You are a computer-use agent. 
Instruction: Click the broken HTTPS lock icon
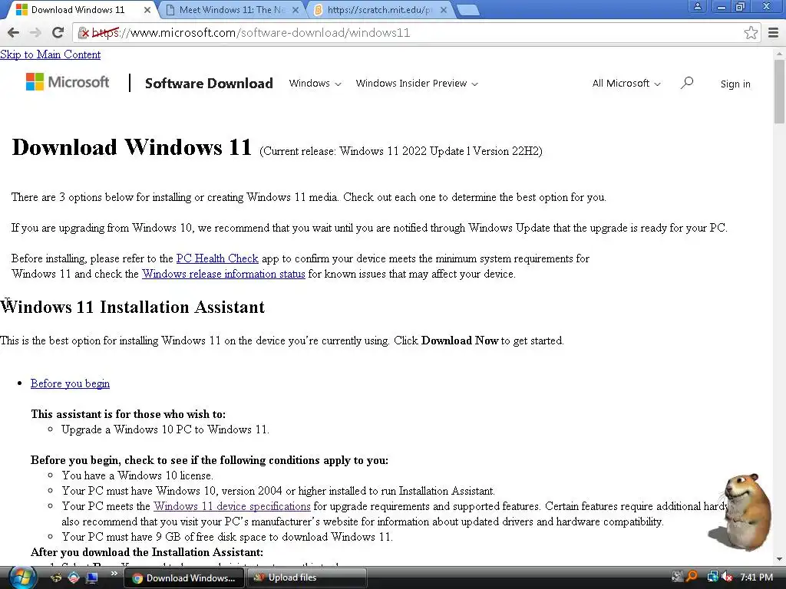84,33
